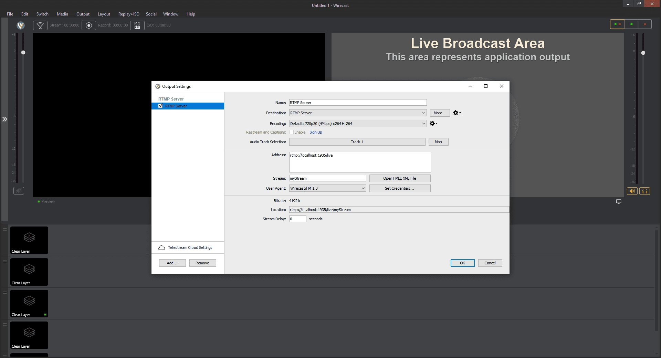The height and width of the screenshot is (358, 661).
Task: Open the Social menu
Action: [151, 14]
